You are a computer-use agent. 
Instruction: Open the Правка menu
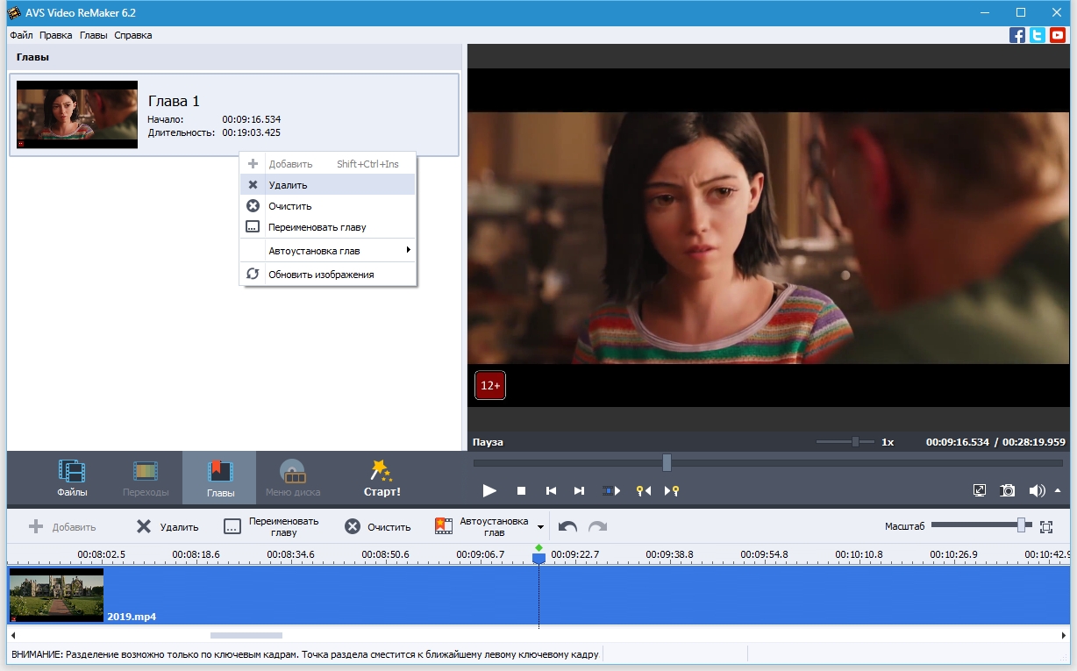point(56,36)
